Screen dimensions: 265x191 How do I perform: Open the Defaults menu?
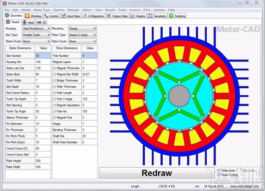click(x=73, y=10)
